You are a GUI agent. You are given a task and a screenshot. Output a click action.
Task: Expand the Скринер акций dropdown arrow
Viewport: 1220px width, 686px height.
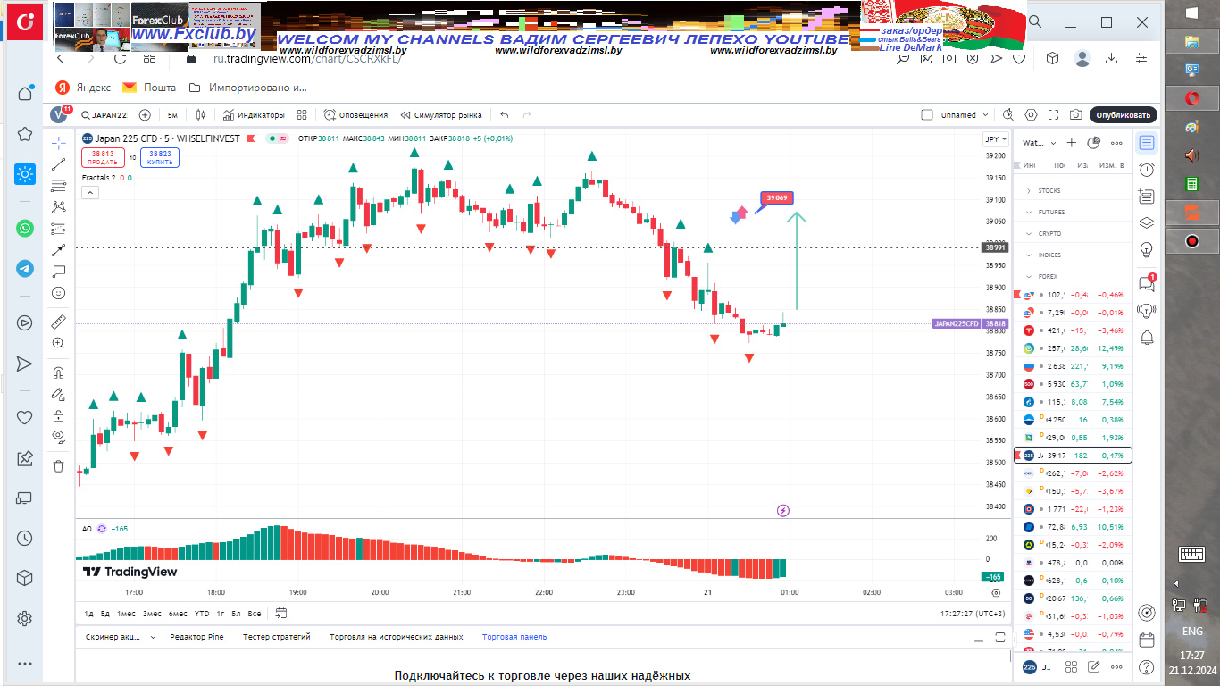153,637
